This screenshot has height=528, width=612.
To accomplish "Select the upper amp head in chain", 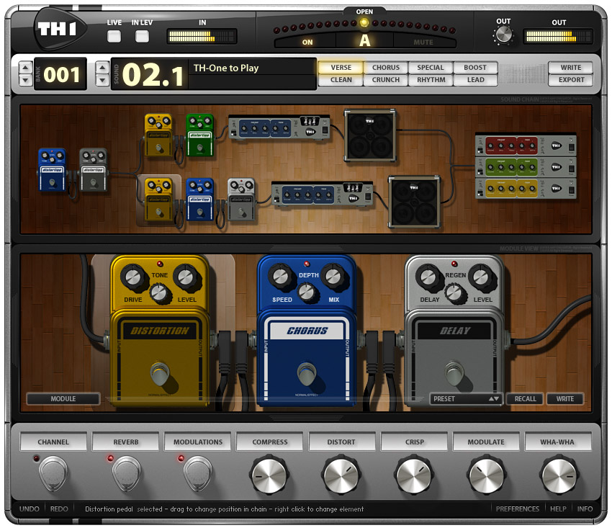I will point(279,127).
